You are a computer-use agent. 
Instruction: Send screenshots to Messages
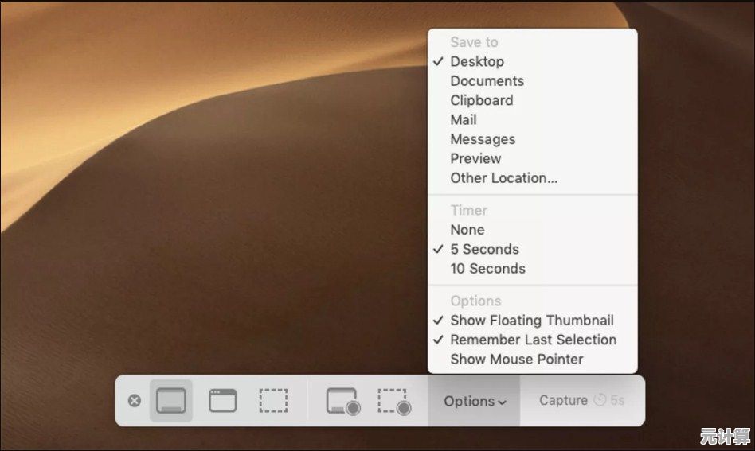point(483,139)
